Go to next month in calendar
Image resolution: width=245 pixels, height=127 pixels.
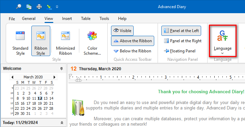pyautogui.click(x=54, y=77)
